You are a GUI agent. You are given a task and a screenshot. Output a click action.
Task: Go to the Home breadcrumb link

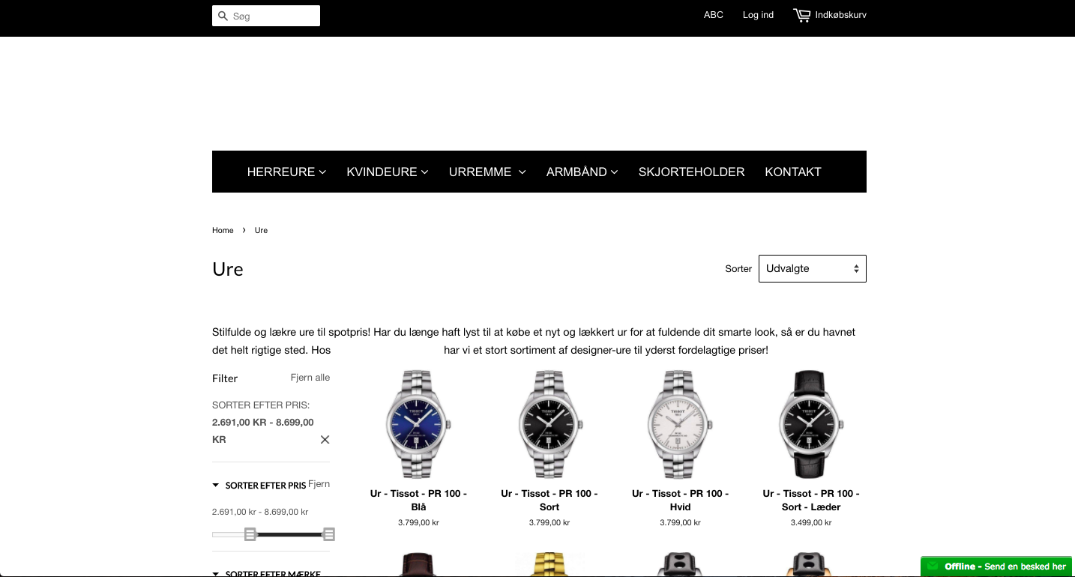pyautogui.click(x=223, y=230)
